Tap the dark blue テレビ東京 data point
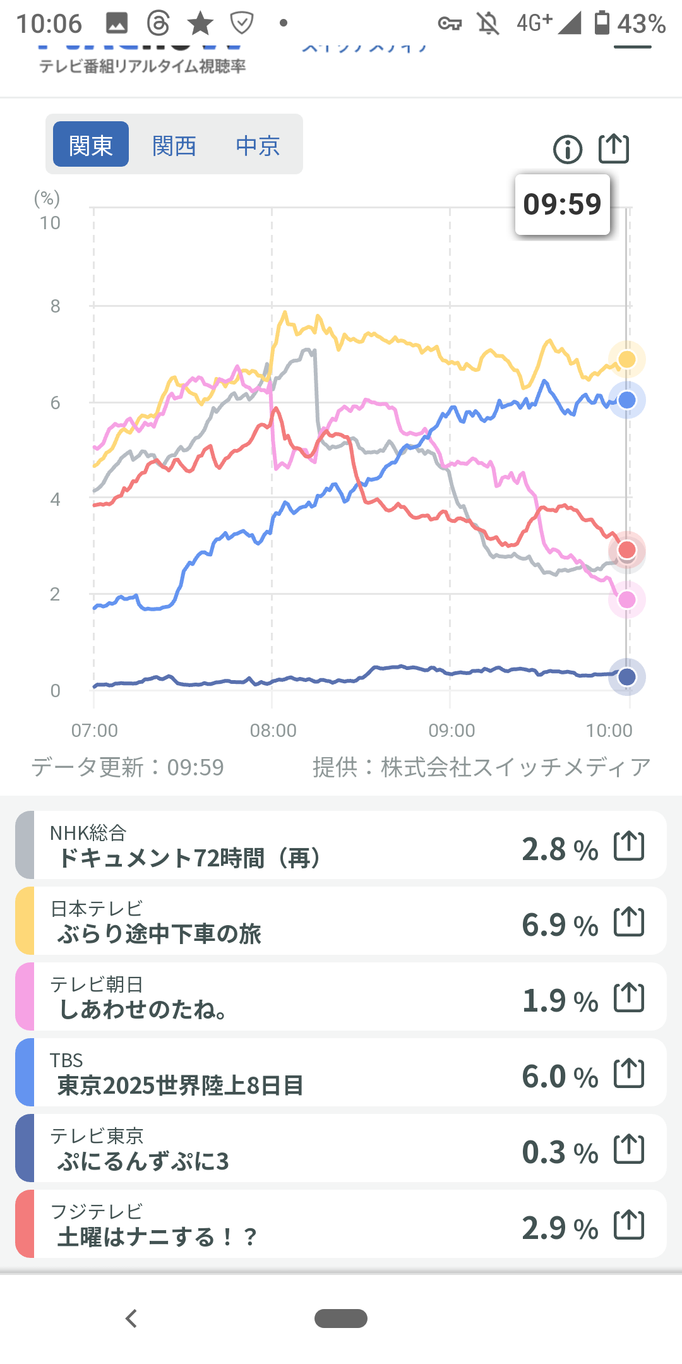Image resolution: width=682 pixels, height=1364 pixels. pyautogui.click(x=626, y=677)
